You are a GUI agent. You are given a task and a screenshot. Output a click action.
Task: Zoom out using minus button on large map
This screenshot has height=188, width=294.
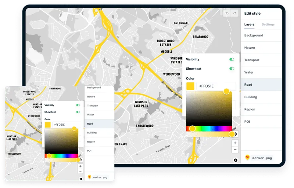[235, 150]
